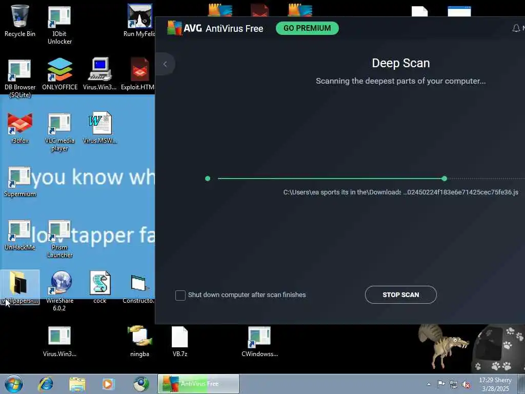Stop the running Deep Scan
This screenshot has width=525, height=394.
pyautogui.click(x=401, y=294)
